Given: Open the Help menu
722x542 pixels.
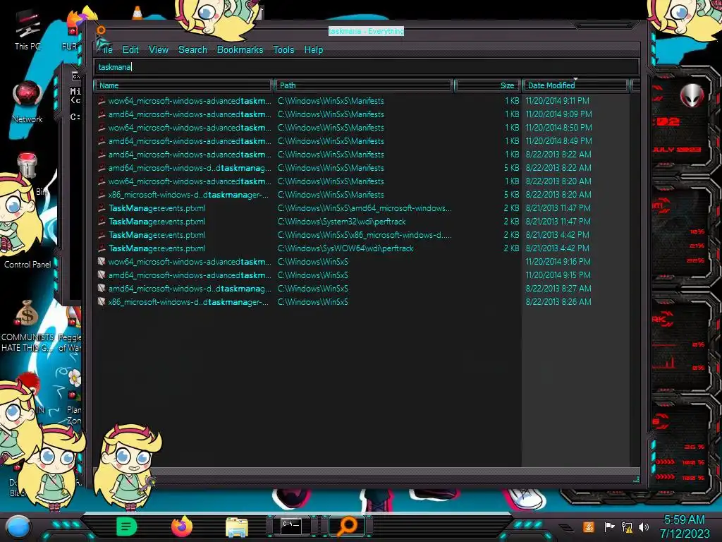Looking at the screenshot, I should pos(314,50).
